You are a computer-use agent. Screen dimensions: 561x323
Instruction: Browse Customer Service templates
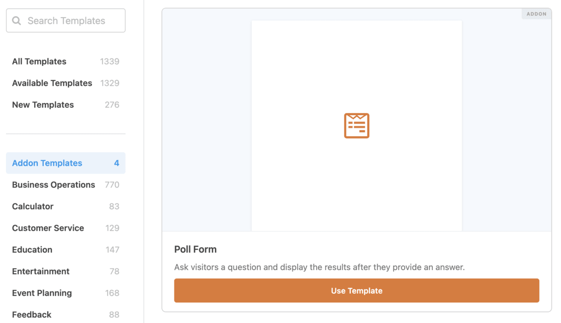48,228
